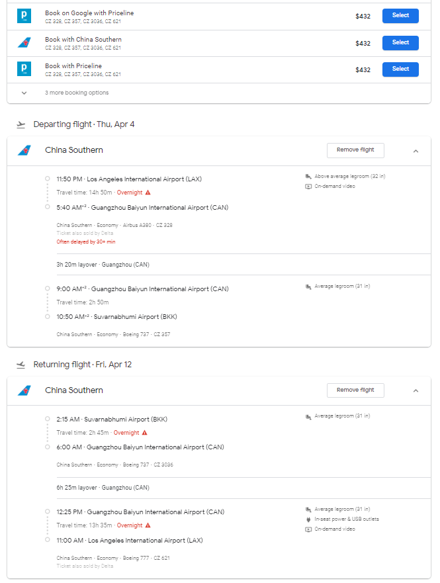This screenshot has height=583, width=440.
Task: Select the Book with China Southern option
Action: point(400,43)
